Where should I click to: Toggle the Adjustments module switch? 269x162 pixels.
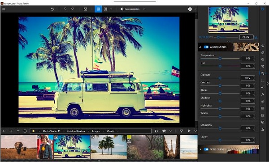point(206,47)
